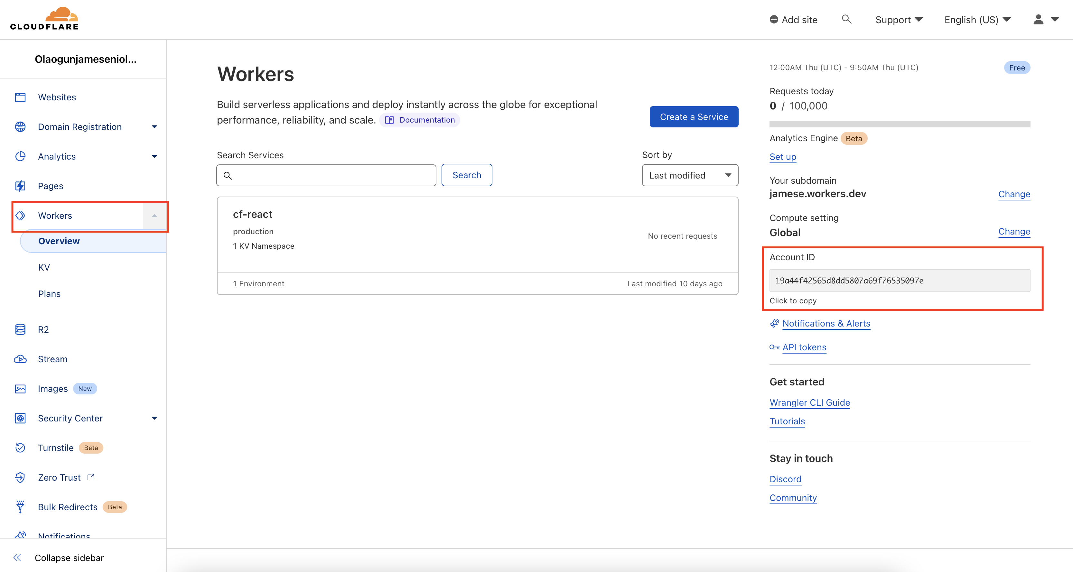
Task: Click the Turnstile sidebar icon
Action: pos(20,447)
